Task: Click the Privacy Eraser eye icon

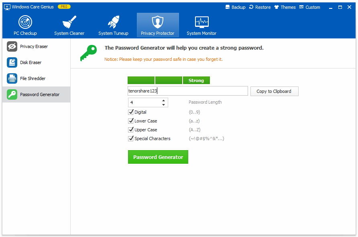Action: coord(12,46)
